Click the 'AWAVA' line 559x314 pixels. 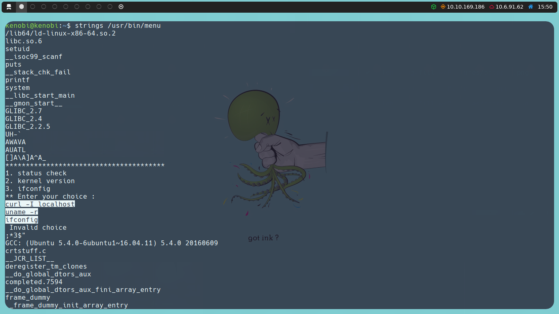tap(16, 142)
